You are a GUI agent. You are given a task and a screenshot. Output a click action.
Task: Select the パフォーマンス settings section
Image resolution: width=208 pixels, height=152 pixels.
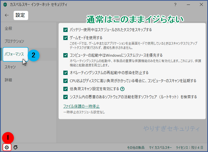tap(14, 54)
